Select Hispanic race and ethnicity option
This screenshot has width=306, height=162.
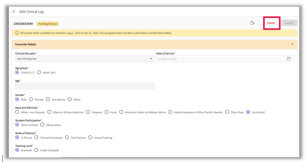[x=88, y=112]
